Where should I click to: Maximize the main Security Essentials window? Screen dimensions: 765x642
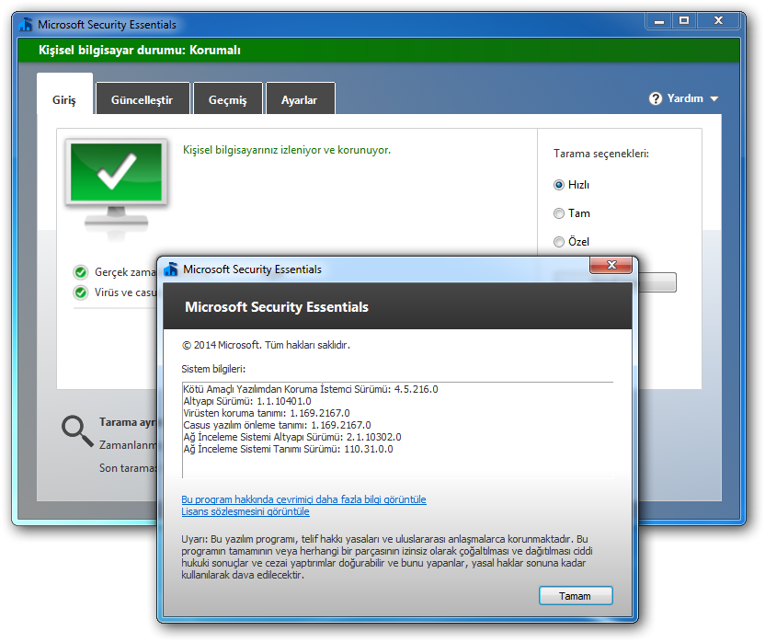coord(684,21)
